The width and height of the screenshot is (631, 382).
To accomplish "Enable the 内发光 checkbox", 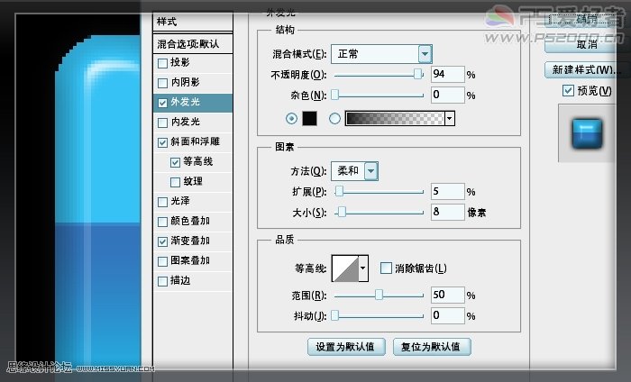I will pyautogui.click(x=162, y=123).
